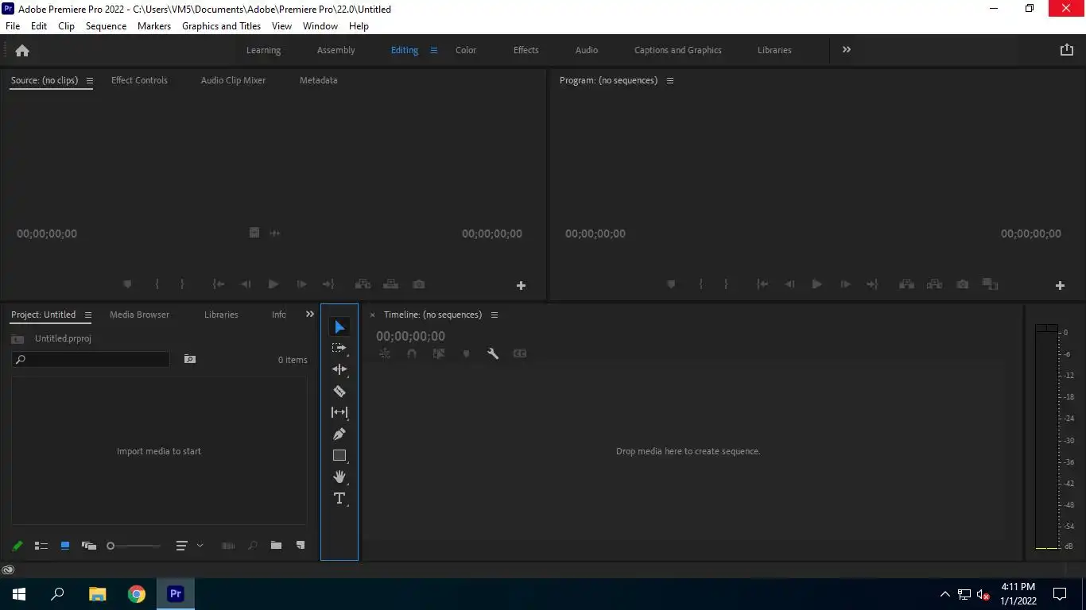Click Program monitor Extract button
The height and width of the screenshot is (610, 1086).
tap(934, 284)
